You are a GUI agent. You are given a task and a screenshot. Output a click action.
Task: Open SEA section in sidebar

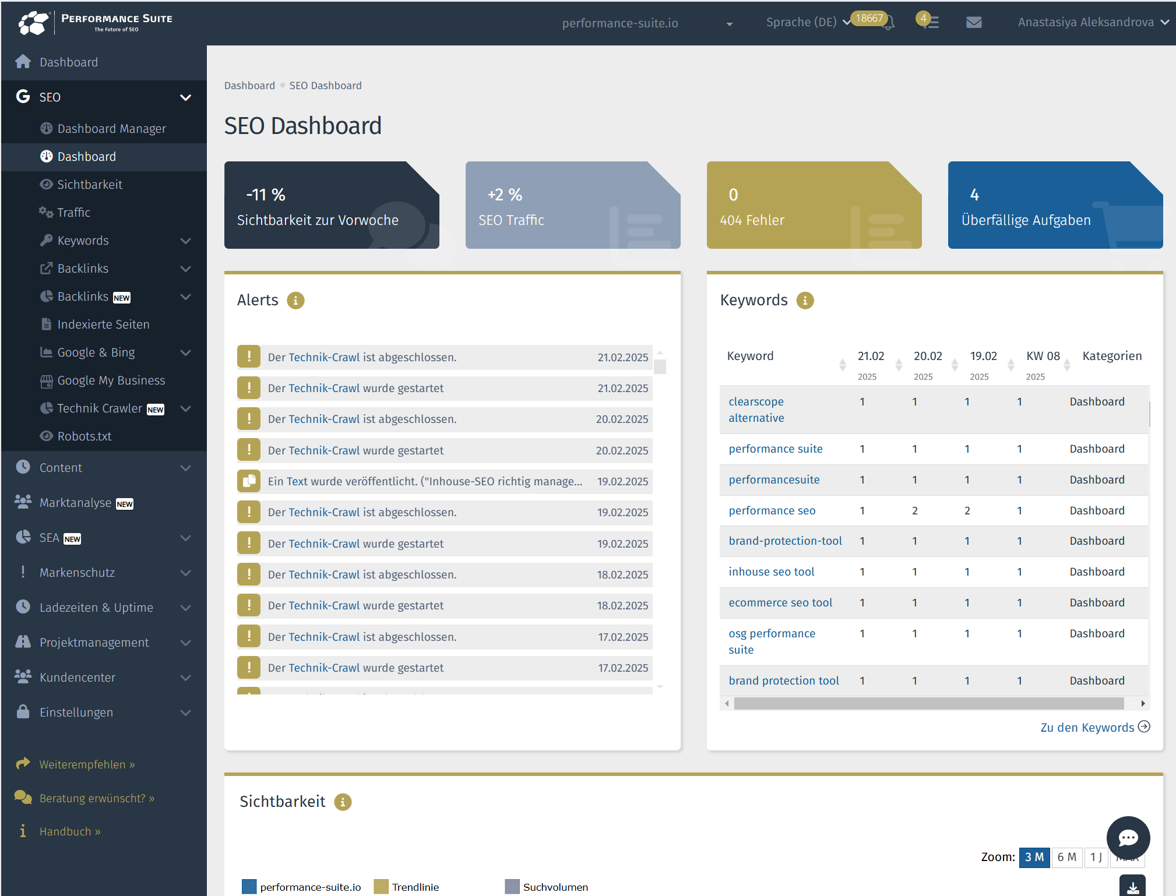[x=104, y=537]
